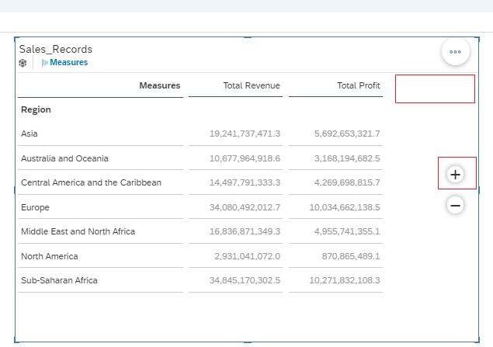Screen dimensions: 493x347
Task: Select the Region dimension header
Action: tap(36, 109)
